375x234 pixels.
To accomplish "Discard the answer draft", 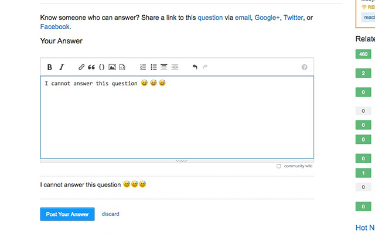I will (x=111, y=214).
